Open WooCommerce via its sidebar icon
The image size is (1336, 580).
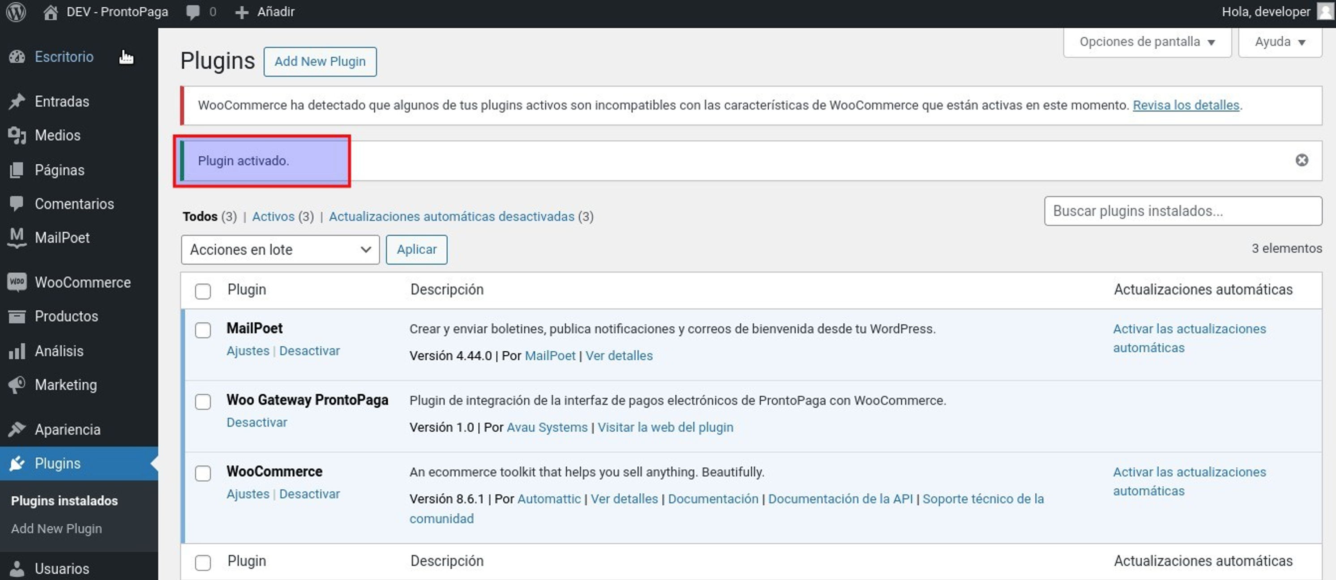point(17,282)
